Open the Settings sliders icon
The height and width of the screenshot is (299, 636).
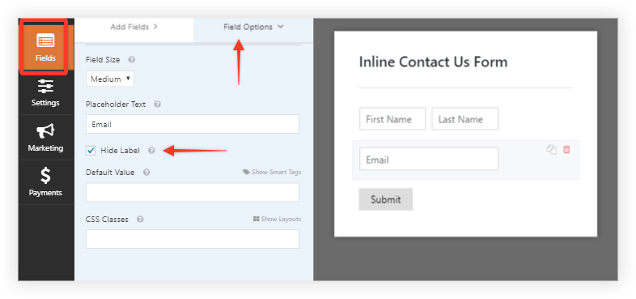pyautogui.click(x=45, y=87)
